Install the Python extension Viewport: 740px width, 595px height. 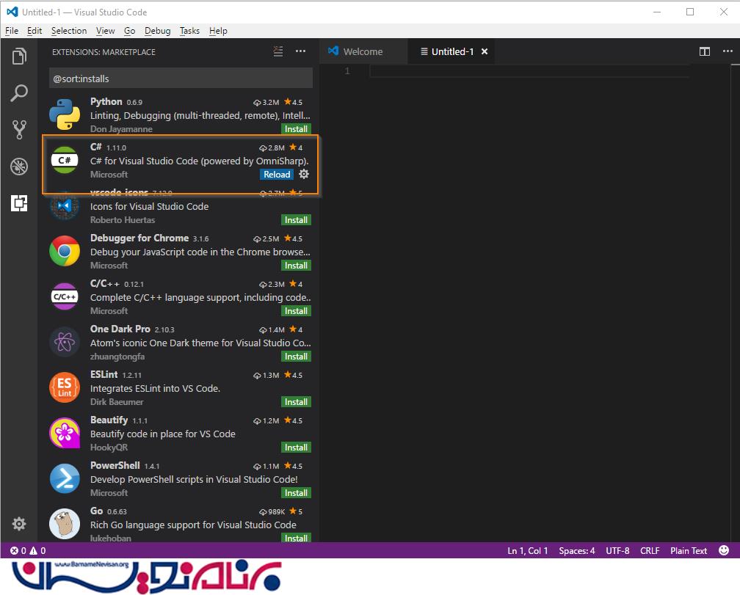[x=296, y=128]
